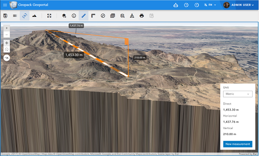Click the terrain mountains icon
The height and width of the screenshot is (156, 259).
34,16
